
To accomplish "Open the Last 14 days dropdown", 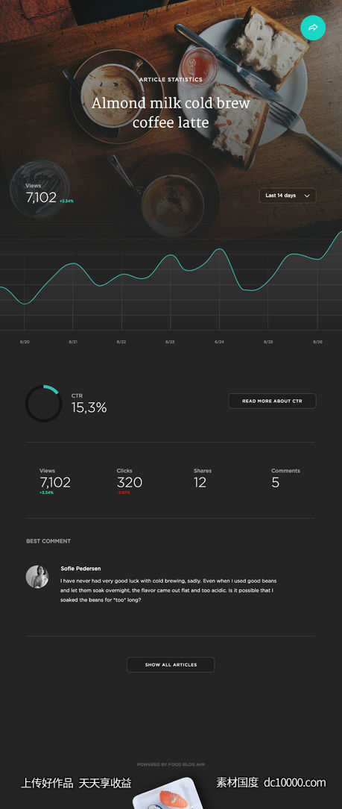I will [288, 196].
